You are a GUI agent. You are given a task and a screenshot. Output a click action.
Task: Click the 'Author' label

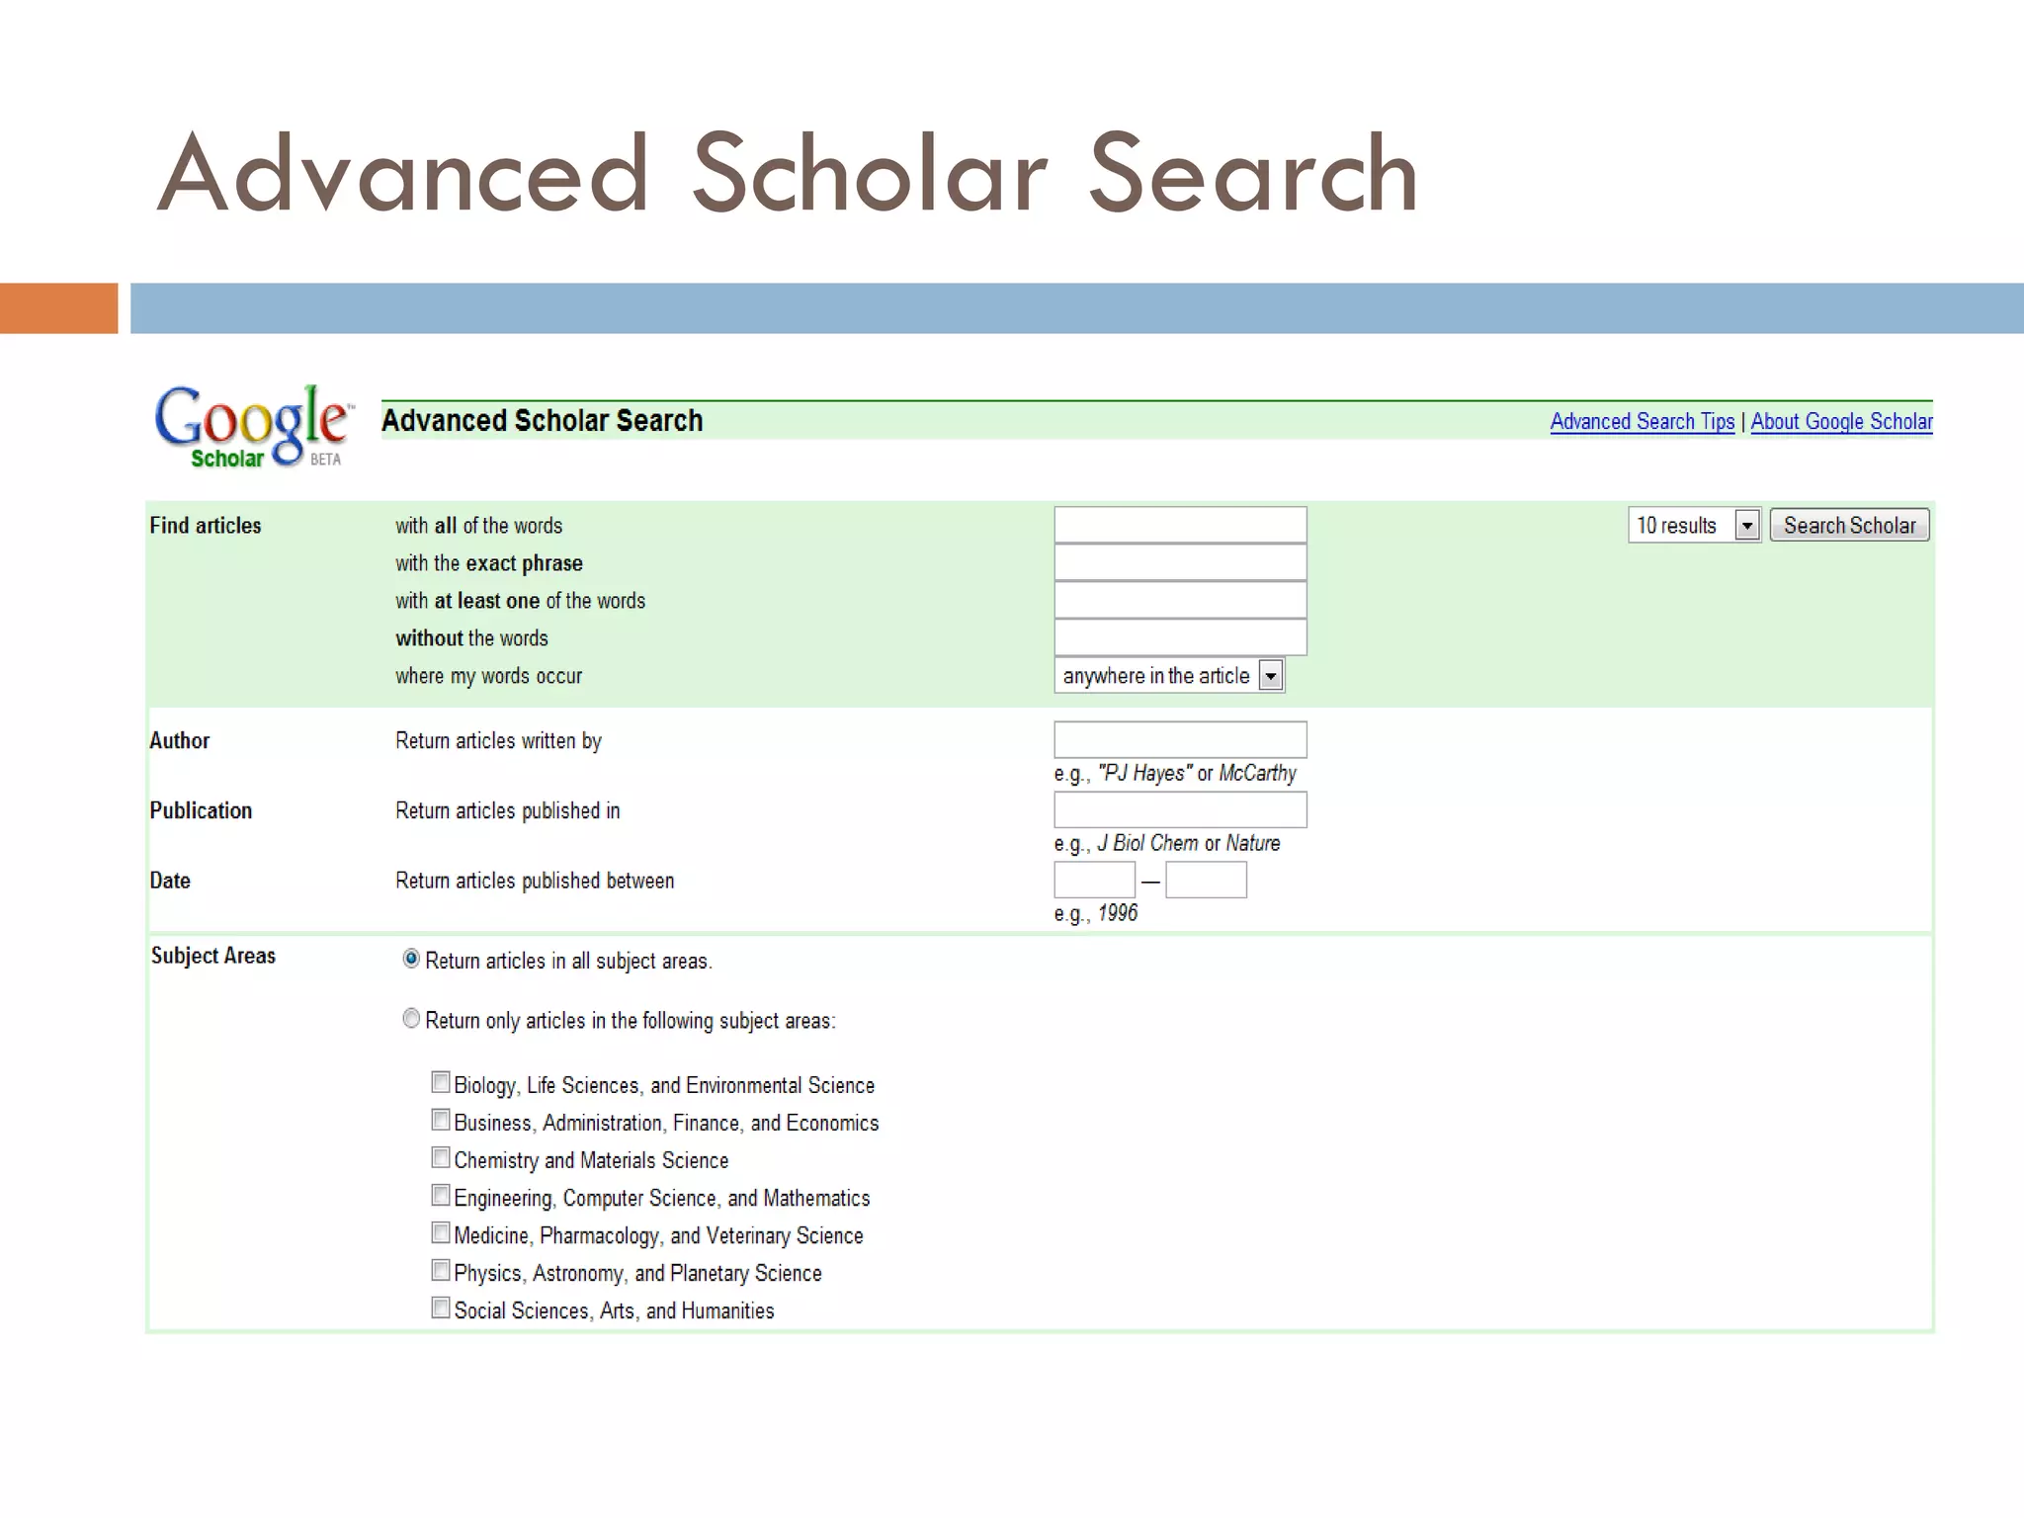(x=180, y=740)
